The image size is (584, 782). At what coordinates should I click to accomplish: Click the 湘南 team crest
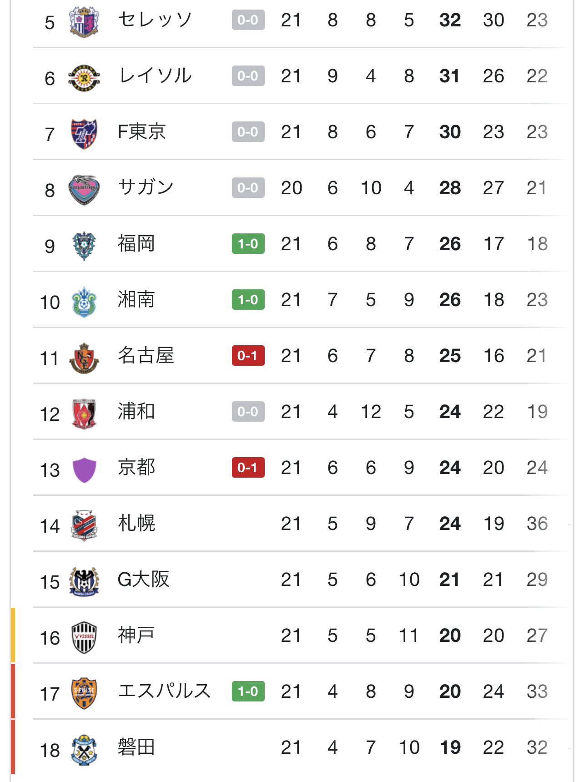[84, 302]
